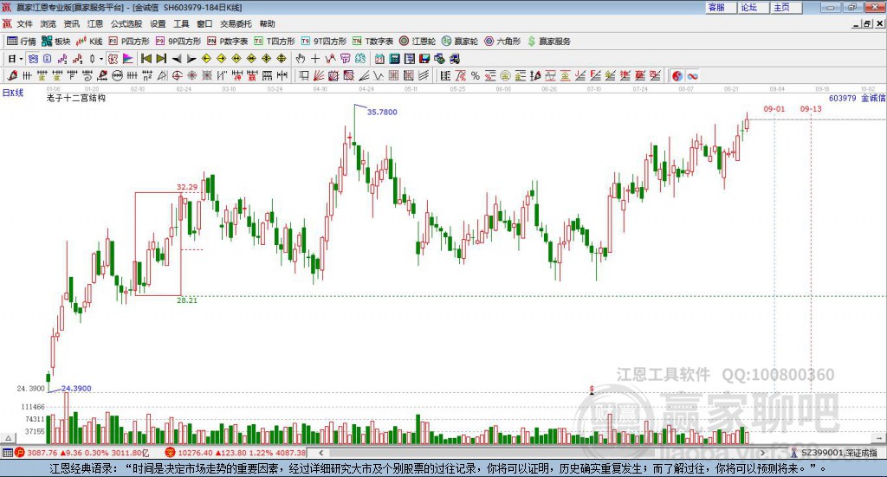Open the T四方形 tool

pyautogui.click(x=275, y=41)
